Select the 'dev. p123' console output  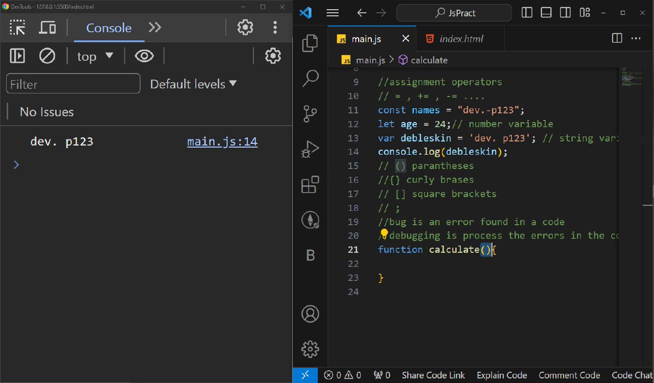[62, 142]
